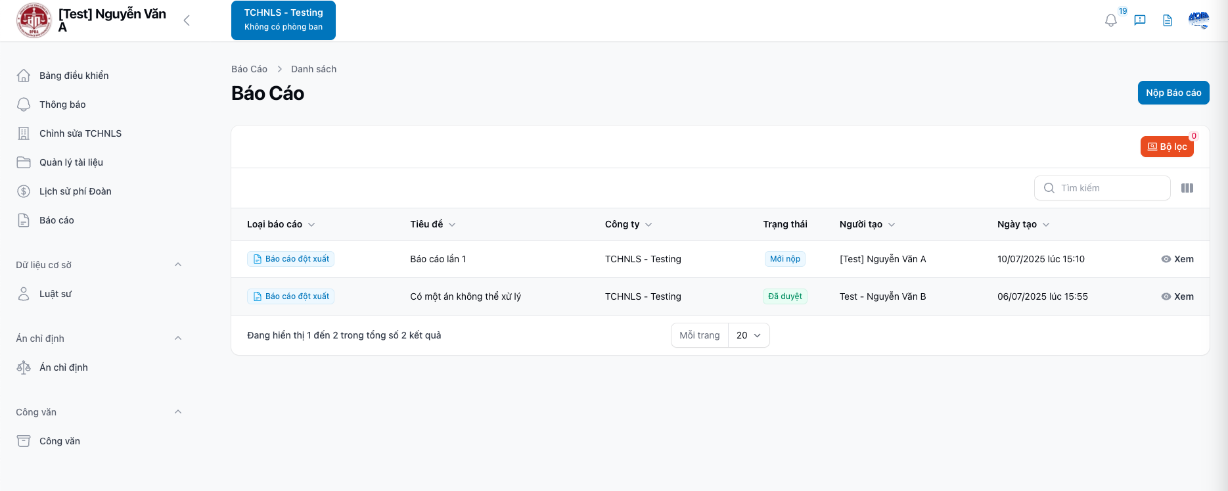Open the 'Bộ lọc' filter button
This screenshot has width=1228, height=491.
tap(1167, 147)
